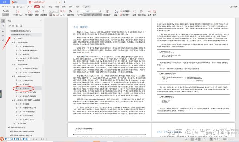The image size is (239, 142).
Task: Go to the previous page arrow
Action: 78,11
